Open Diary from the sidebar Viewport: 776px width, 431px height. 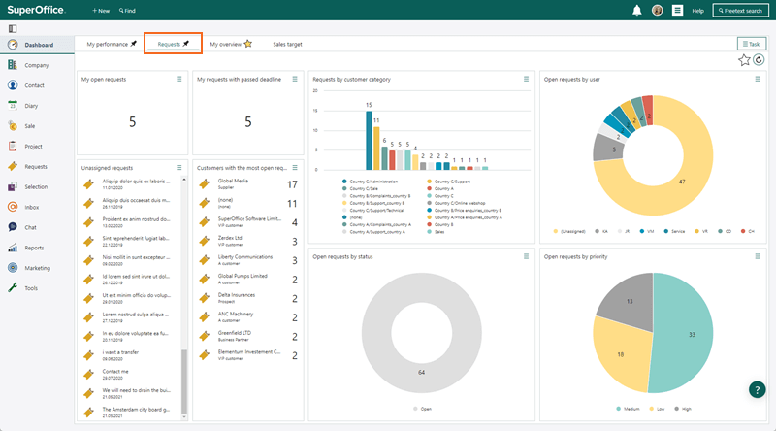pos(31,106)
